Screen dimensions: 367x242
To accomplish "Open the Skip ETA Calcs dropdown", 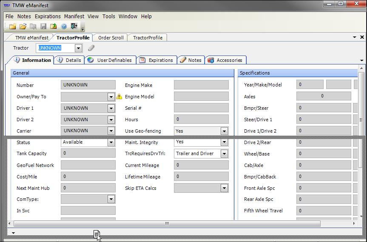I will tap(224, 188).
